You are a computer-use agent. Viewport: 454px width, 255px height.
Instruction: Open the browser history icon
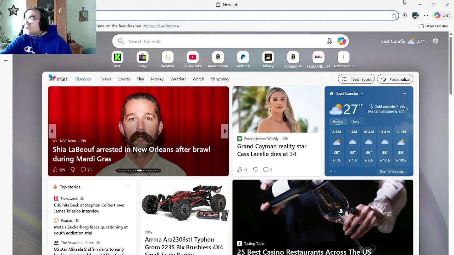pyautogui.click(x=405, y=16)
